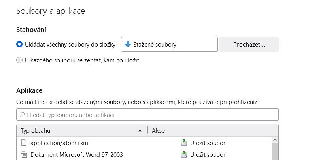The image size is (312, 160).
Task: Click the Stažené soubory folder field
Action: pos(169,44)
